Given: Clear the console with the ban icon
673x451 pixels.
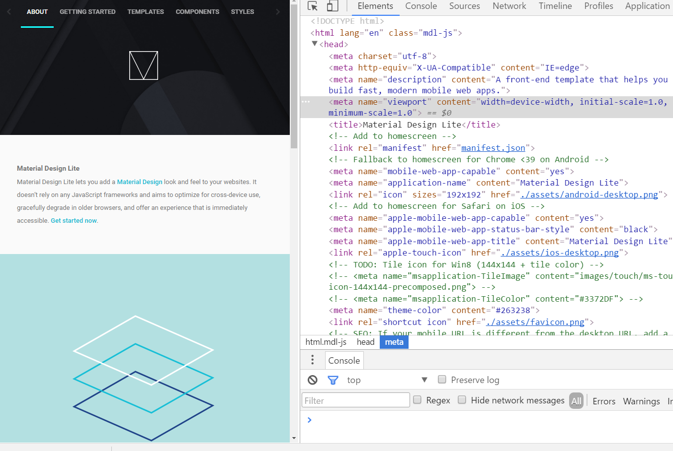Looking at the screenshot, I should click(313, 380).
